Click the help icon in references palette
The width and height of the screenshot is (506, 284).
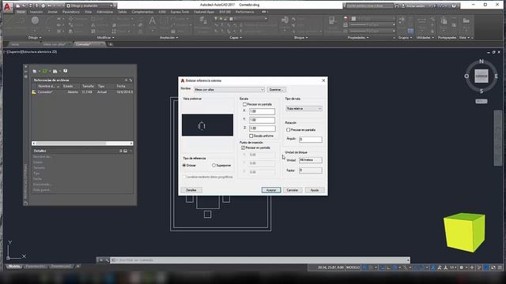[x=65, y=71]
